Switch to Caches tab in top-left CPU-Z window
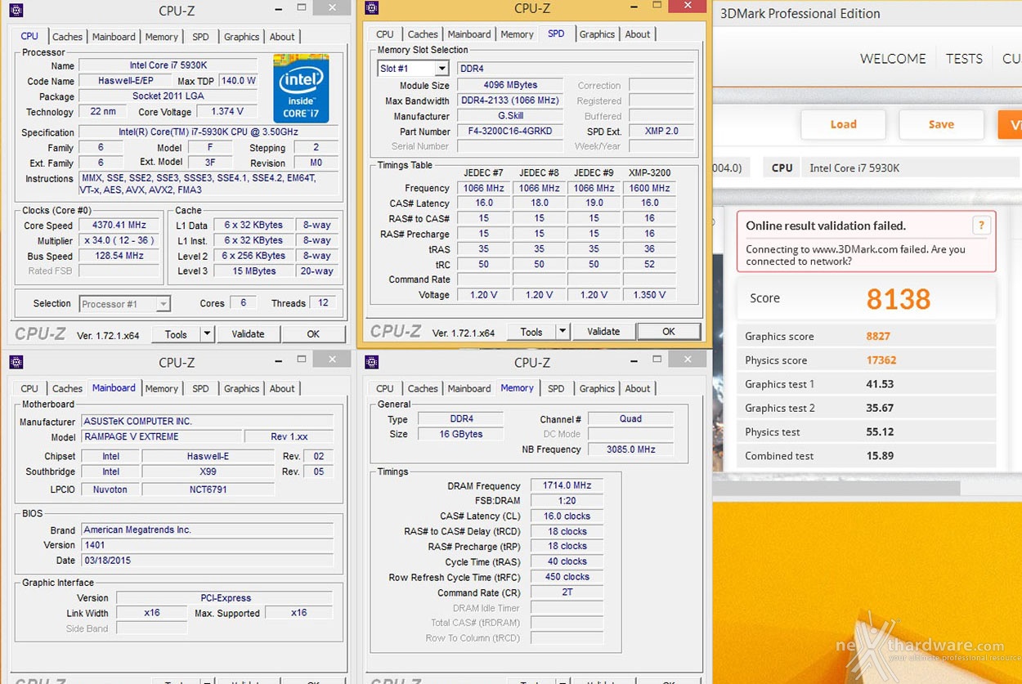The height and width of the screenshot is (684, 1022). click(x=67, y=37)
